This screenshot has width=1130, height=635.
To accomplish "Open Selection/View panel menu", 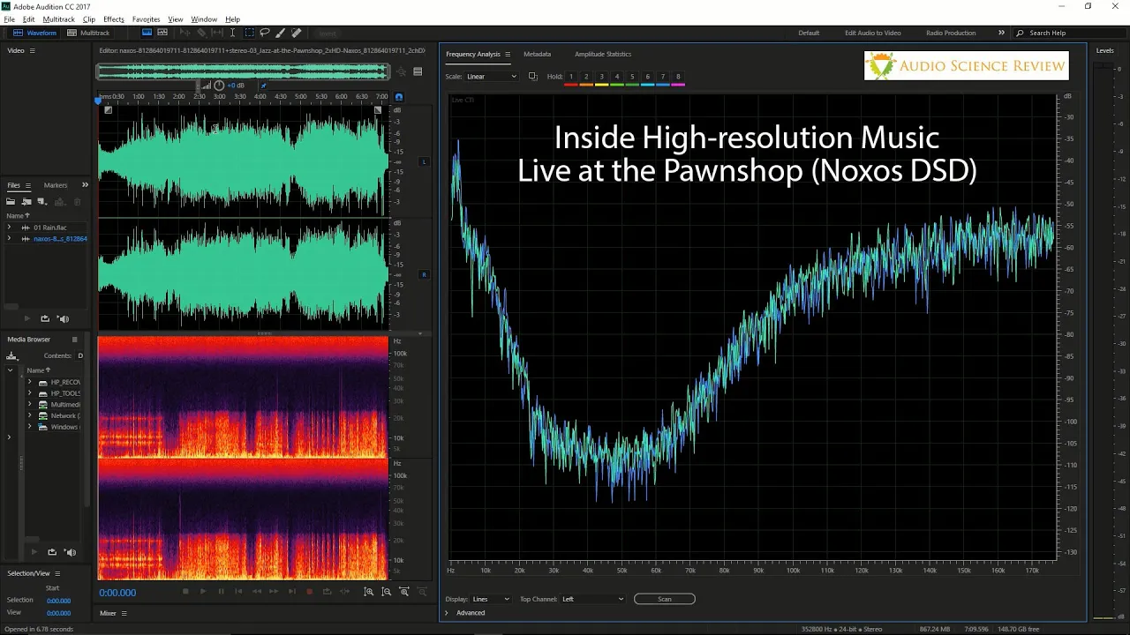I will point(57,573).
